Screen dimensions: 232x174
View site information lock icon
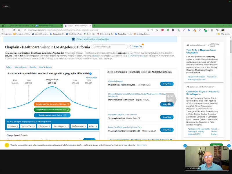[25, 30]
